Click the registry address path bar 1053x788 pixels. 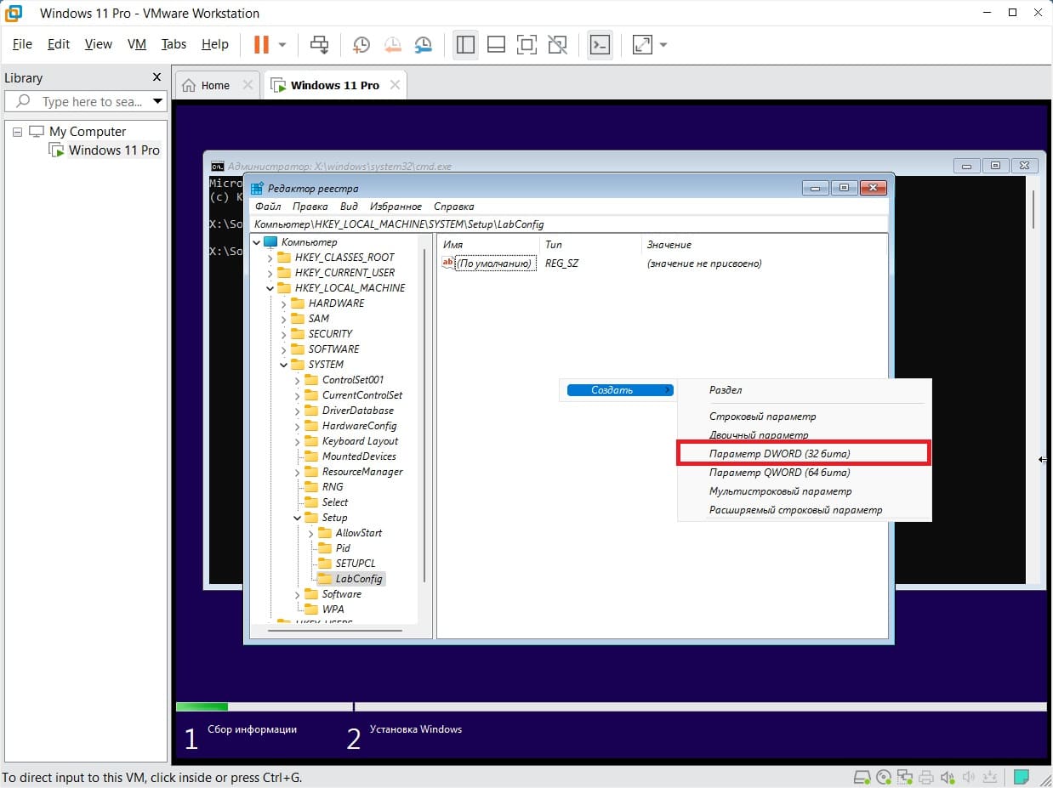570,224
